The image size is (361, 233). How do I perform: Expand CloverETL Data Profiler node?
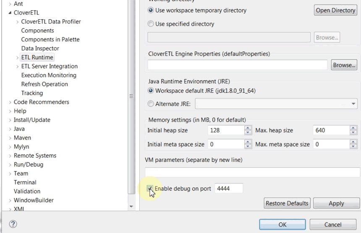pos(17,22)
